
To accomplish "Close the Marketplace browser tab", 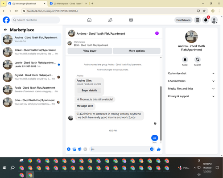I will (x=86, y=4).
